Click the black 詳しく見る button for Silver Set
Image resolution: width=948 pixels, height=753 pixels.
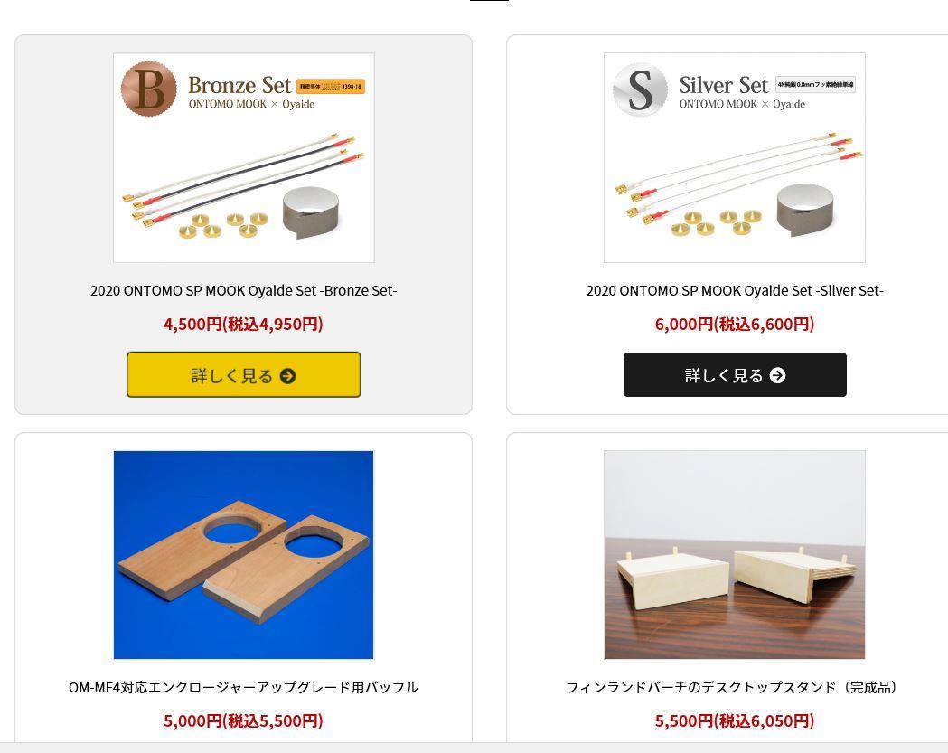pyautogui.click(x=735, y=375)
